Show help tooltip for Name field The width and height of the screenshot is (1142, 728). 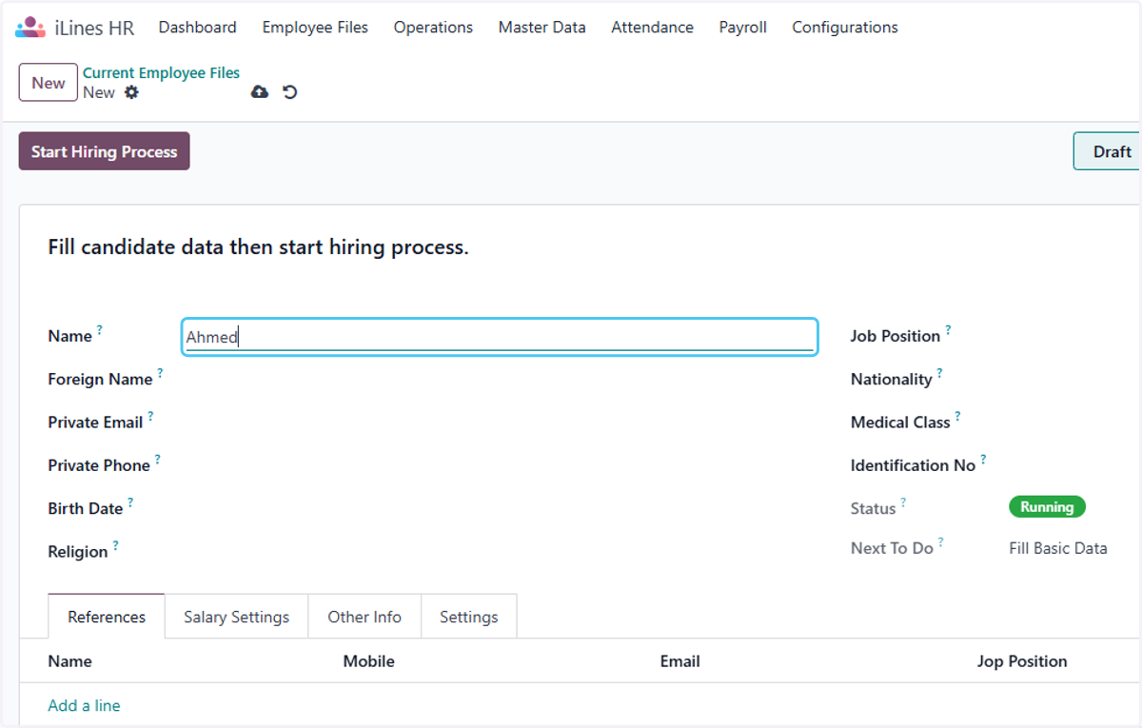click(x=99, y=330)
